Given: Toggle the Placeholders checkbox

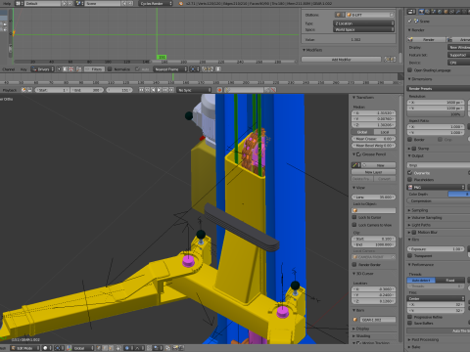Looking at the screenshot, I should point(410,180).
